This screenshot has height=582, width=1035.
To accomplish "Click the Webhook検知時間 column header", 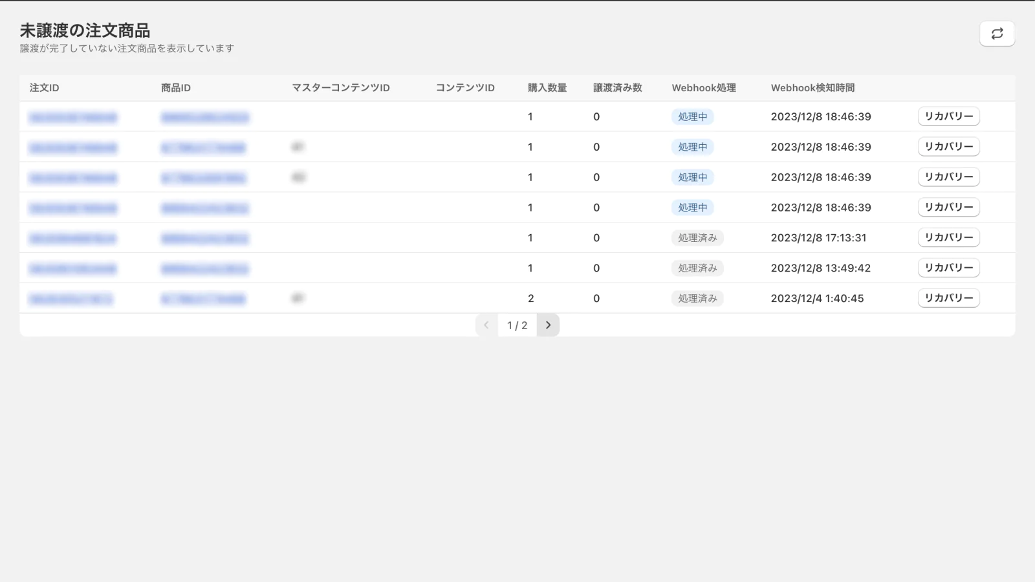I will (x=812, y=88).
